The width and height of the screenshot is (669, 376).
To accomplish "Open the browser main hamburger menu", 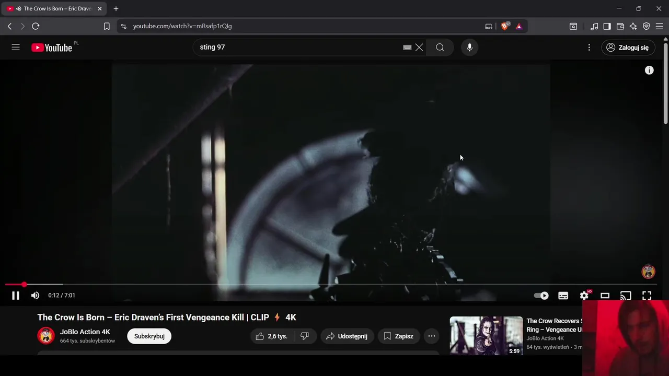I will (x=660, y=26).
